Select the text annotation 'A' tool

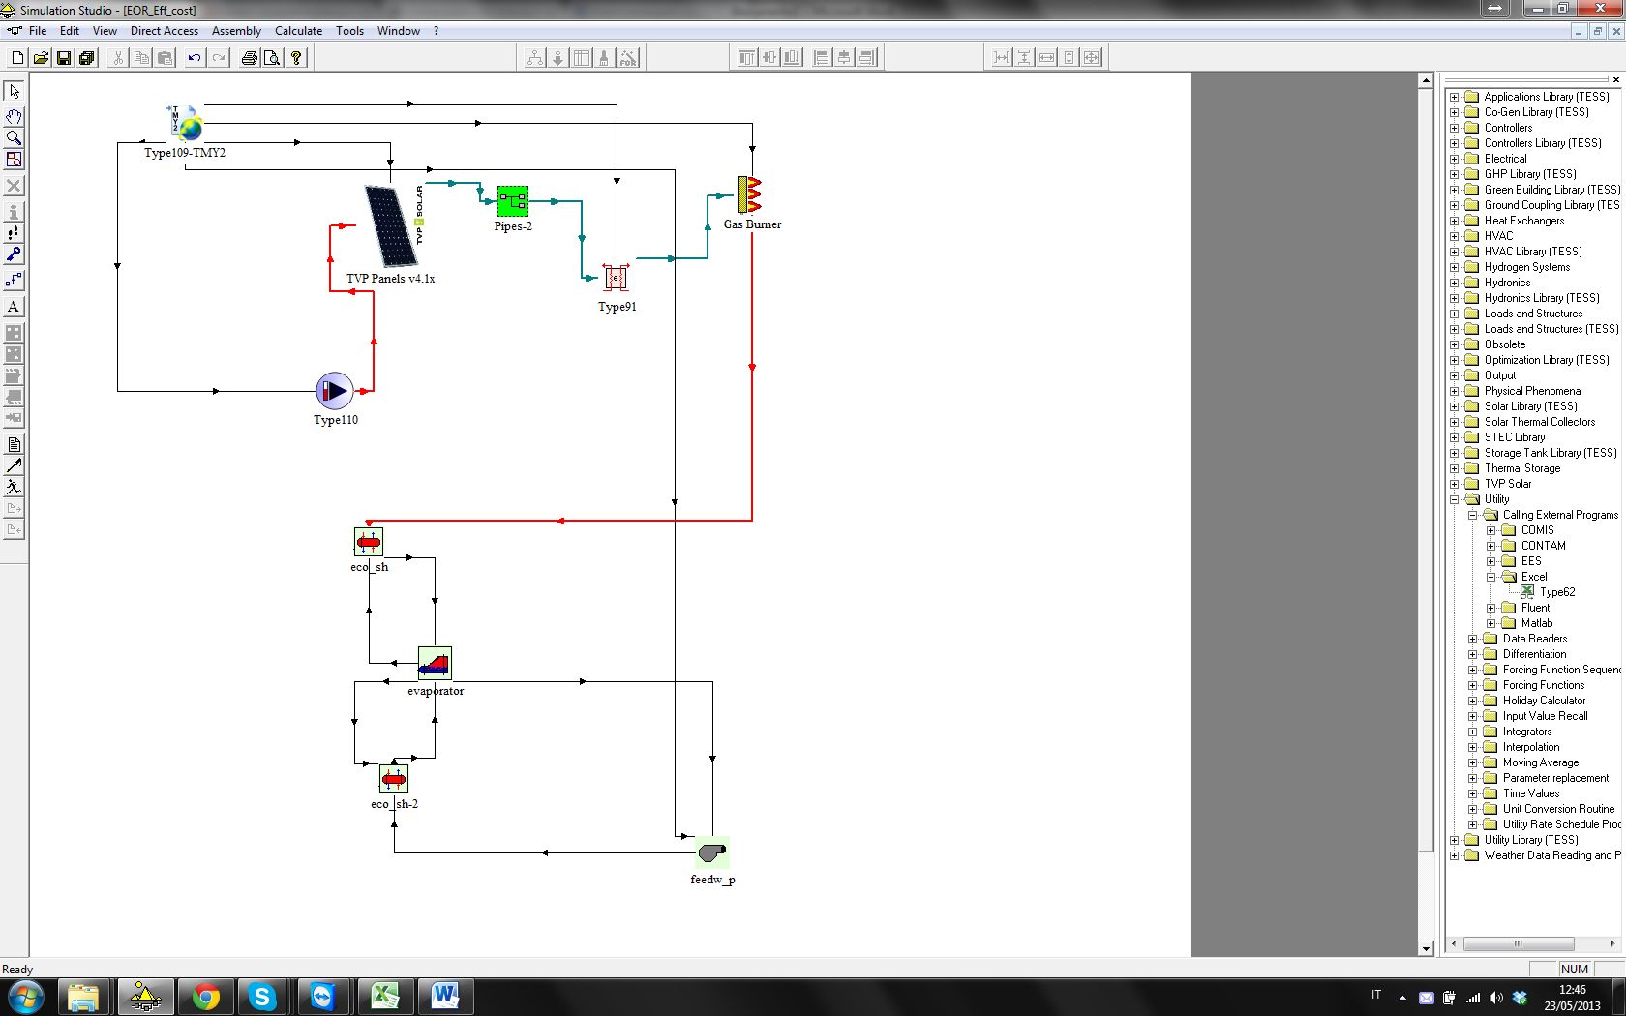(x=14, y=307)
